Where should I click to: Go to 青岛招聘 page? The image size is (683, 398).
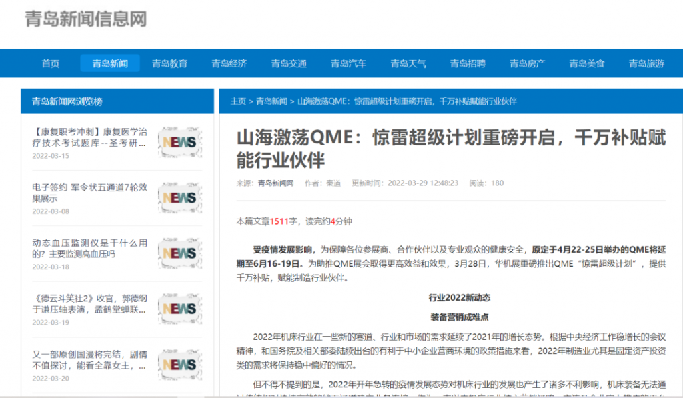point(468,63)
